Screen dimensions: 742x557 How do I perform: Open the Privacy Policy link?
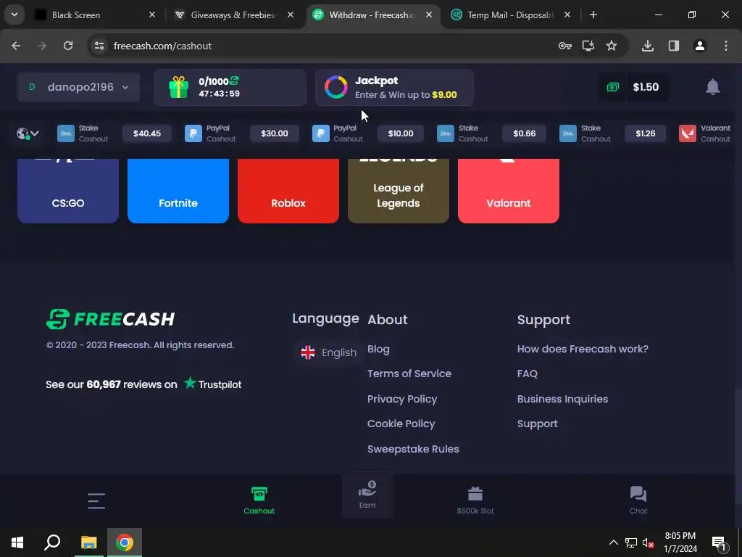click(x=402, y=399)
